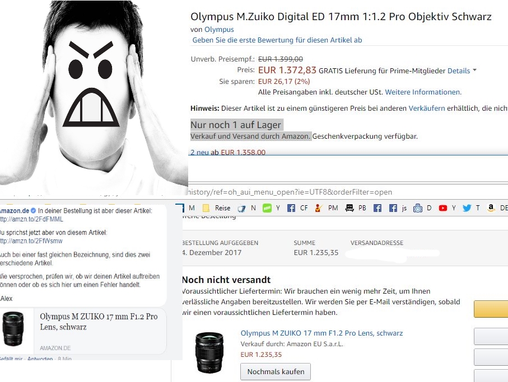Open the amzn.to/2FdFMML short link
Screen dimensions: 508x382
[x=31, y=219]
